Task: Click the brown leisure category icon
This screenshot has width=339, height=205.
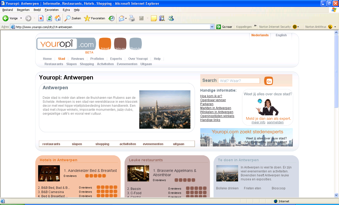Action: 120,44
